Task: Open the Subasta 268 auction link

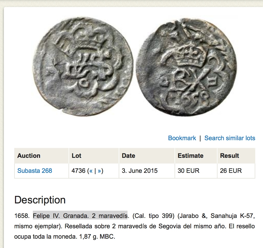Action: point(35,171)
